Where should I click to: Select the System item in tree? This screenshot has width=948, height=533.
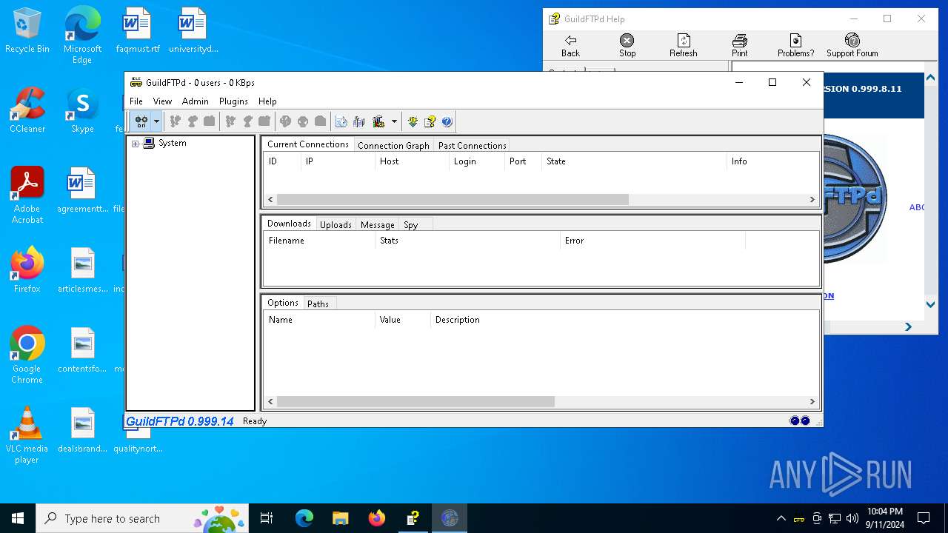tap(172, 143)
